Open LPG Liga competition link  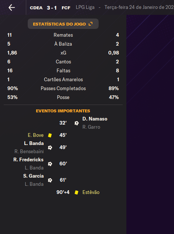pyautogui.click(x=85, y=7)
